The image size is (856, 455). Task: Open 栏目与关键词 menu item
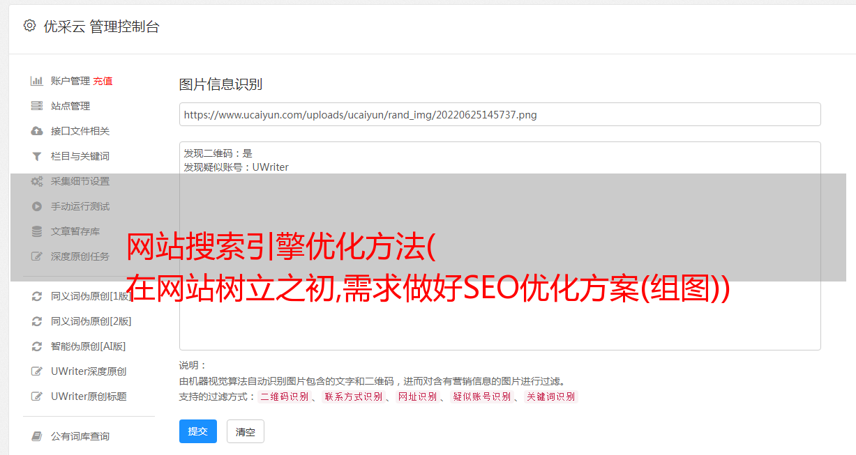coord(80,156)
